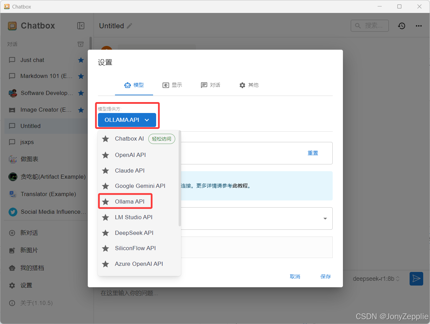Click 重置 to reset API host
Viewport: 430px width, 324px height.
click(313, 153)
